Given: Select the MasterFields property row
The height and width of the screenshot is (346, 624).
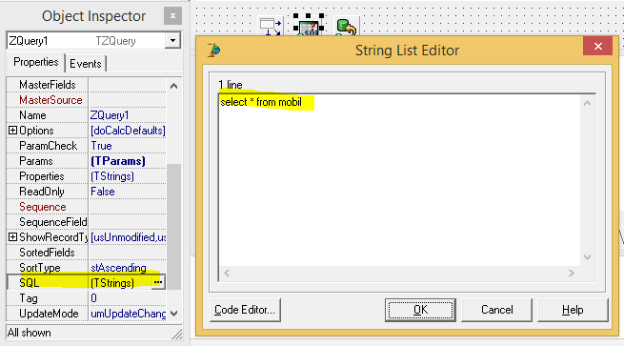Looking at the screenshot, I should (87, 85).
